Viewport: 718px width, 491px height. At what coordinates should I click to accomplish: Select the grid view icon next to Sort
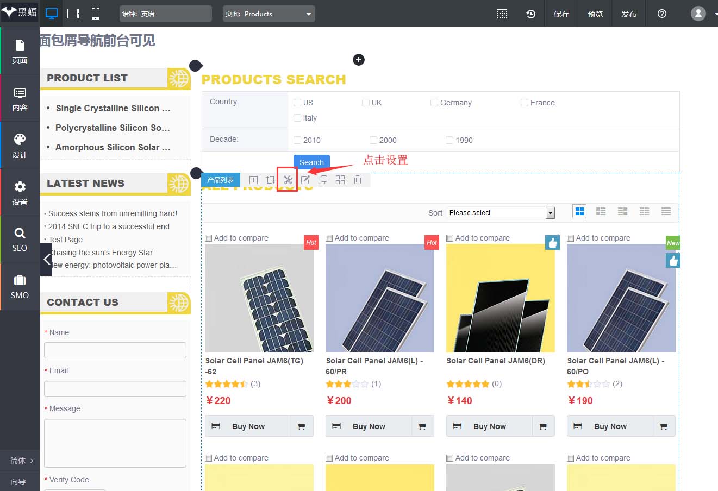tap(579, 212)
